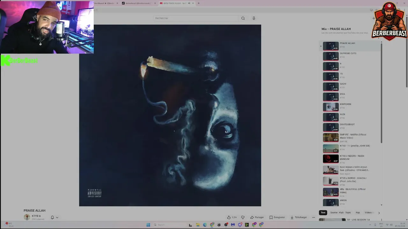The width and height of the screenshot is (408, 229).
Task: Dislike the video with thumbs-down icon
Action: point(243,217)
